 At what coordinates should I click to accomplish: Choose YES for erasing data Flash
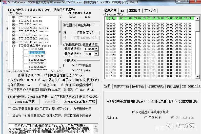click(x=77, y=90)
